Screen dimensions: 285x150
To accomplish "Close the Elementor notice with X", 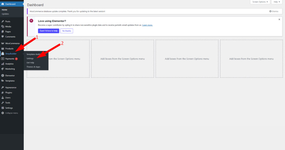I will pyautogui.click(x=279, y=20).
